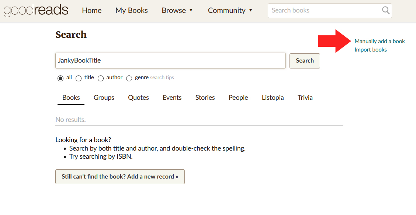Open the Quotes results tab
The width and height of the screenshot is (416, 215).
click(138, 98)
